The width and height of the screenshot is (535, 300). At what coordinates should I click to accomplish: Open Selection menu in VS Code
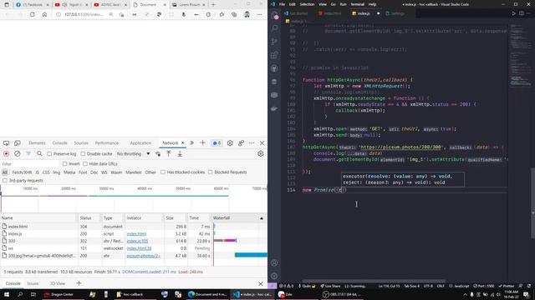point(307,4)
